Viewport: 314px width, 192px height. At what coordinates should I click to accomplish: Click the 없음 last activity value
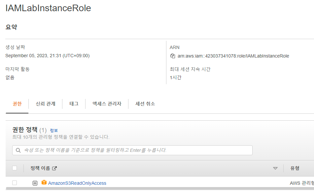[10, 77]
